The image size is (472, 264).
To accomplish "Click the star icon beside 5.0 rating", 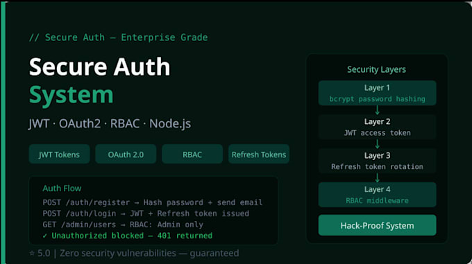I will click(32, 253).
